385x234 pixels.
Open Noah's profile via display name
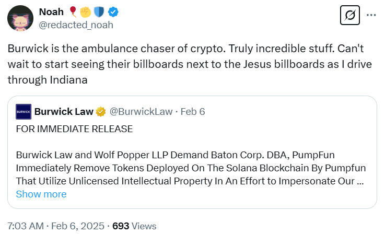click(52, 11)
